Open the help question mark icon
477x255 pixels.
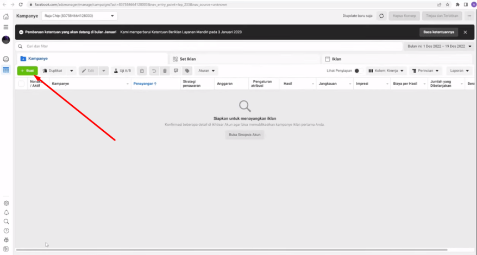(6, 231)
